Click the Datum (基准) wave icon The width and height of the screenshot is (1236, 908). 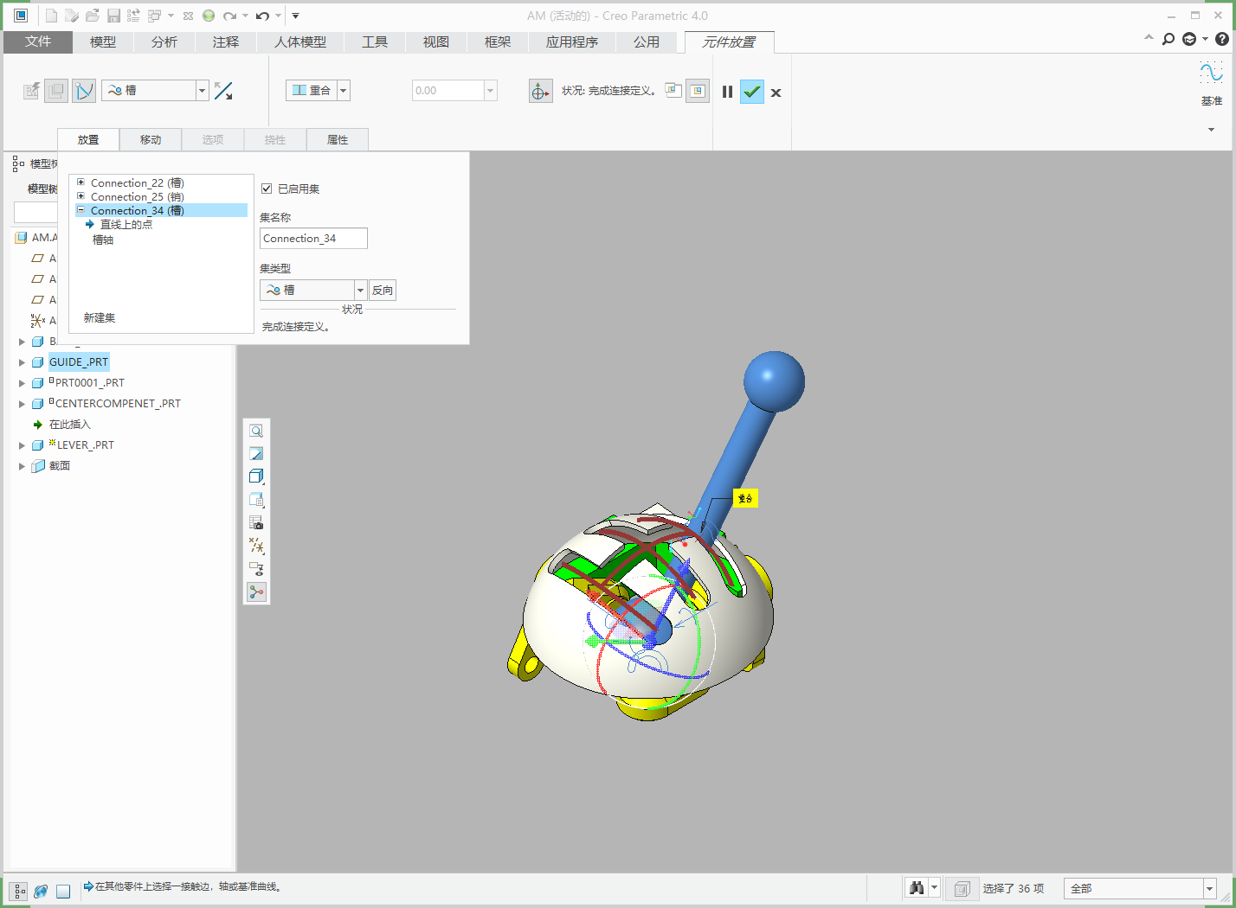(1211, 74)
